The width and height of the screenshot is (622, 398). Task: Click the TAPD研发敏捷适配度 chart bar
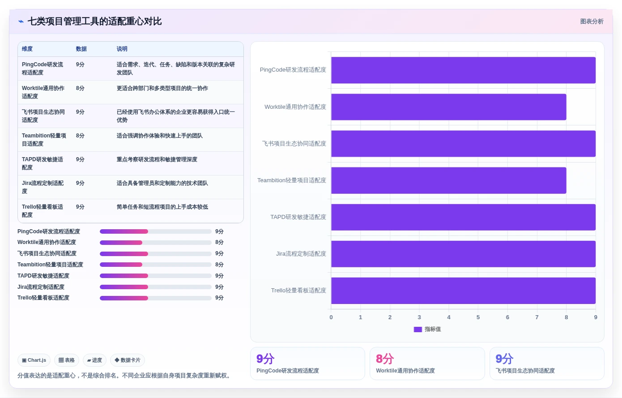(463, 217)
